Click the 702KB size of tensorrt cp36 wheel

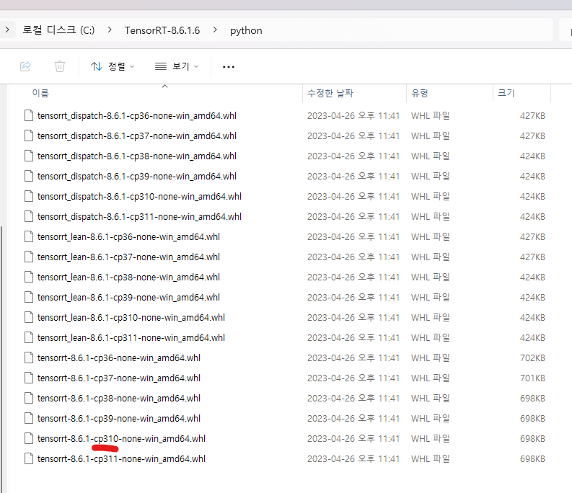click(x=532, y=358)
